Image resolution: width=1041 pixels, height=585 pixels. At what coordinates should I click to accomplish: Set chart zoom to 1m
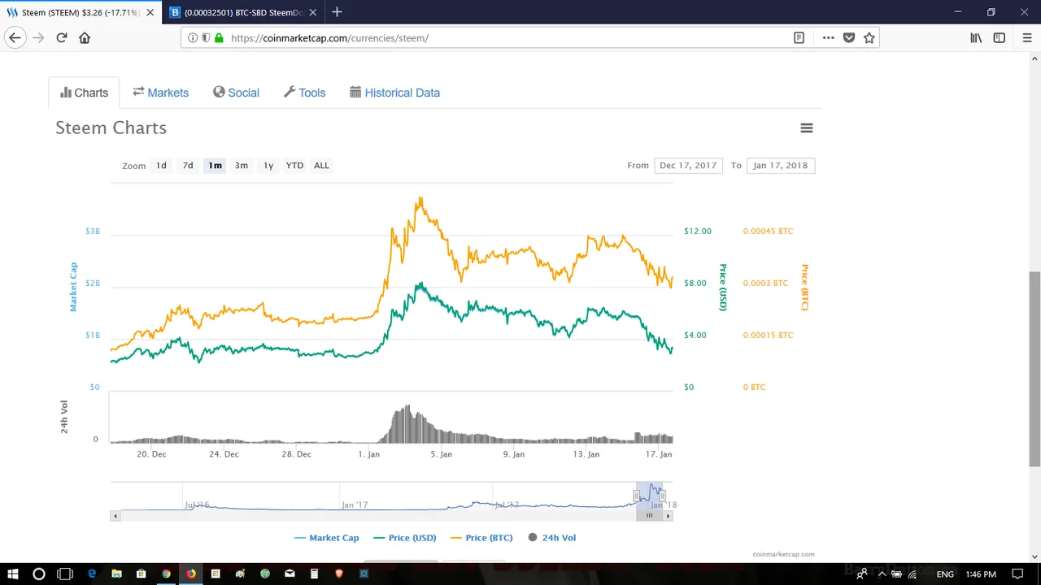(x=215, y=165)
